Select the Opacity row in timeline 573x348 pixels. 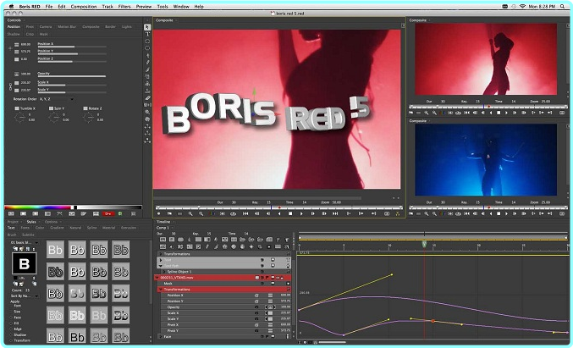[x=226, y=307]
